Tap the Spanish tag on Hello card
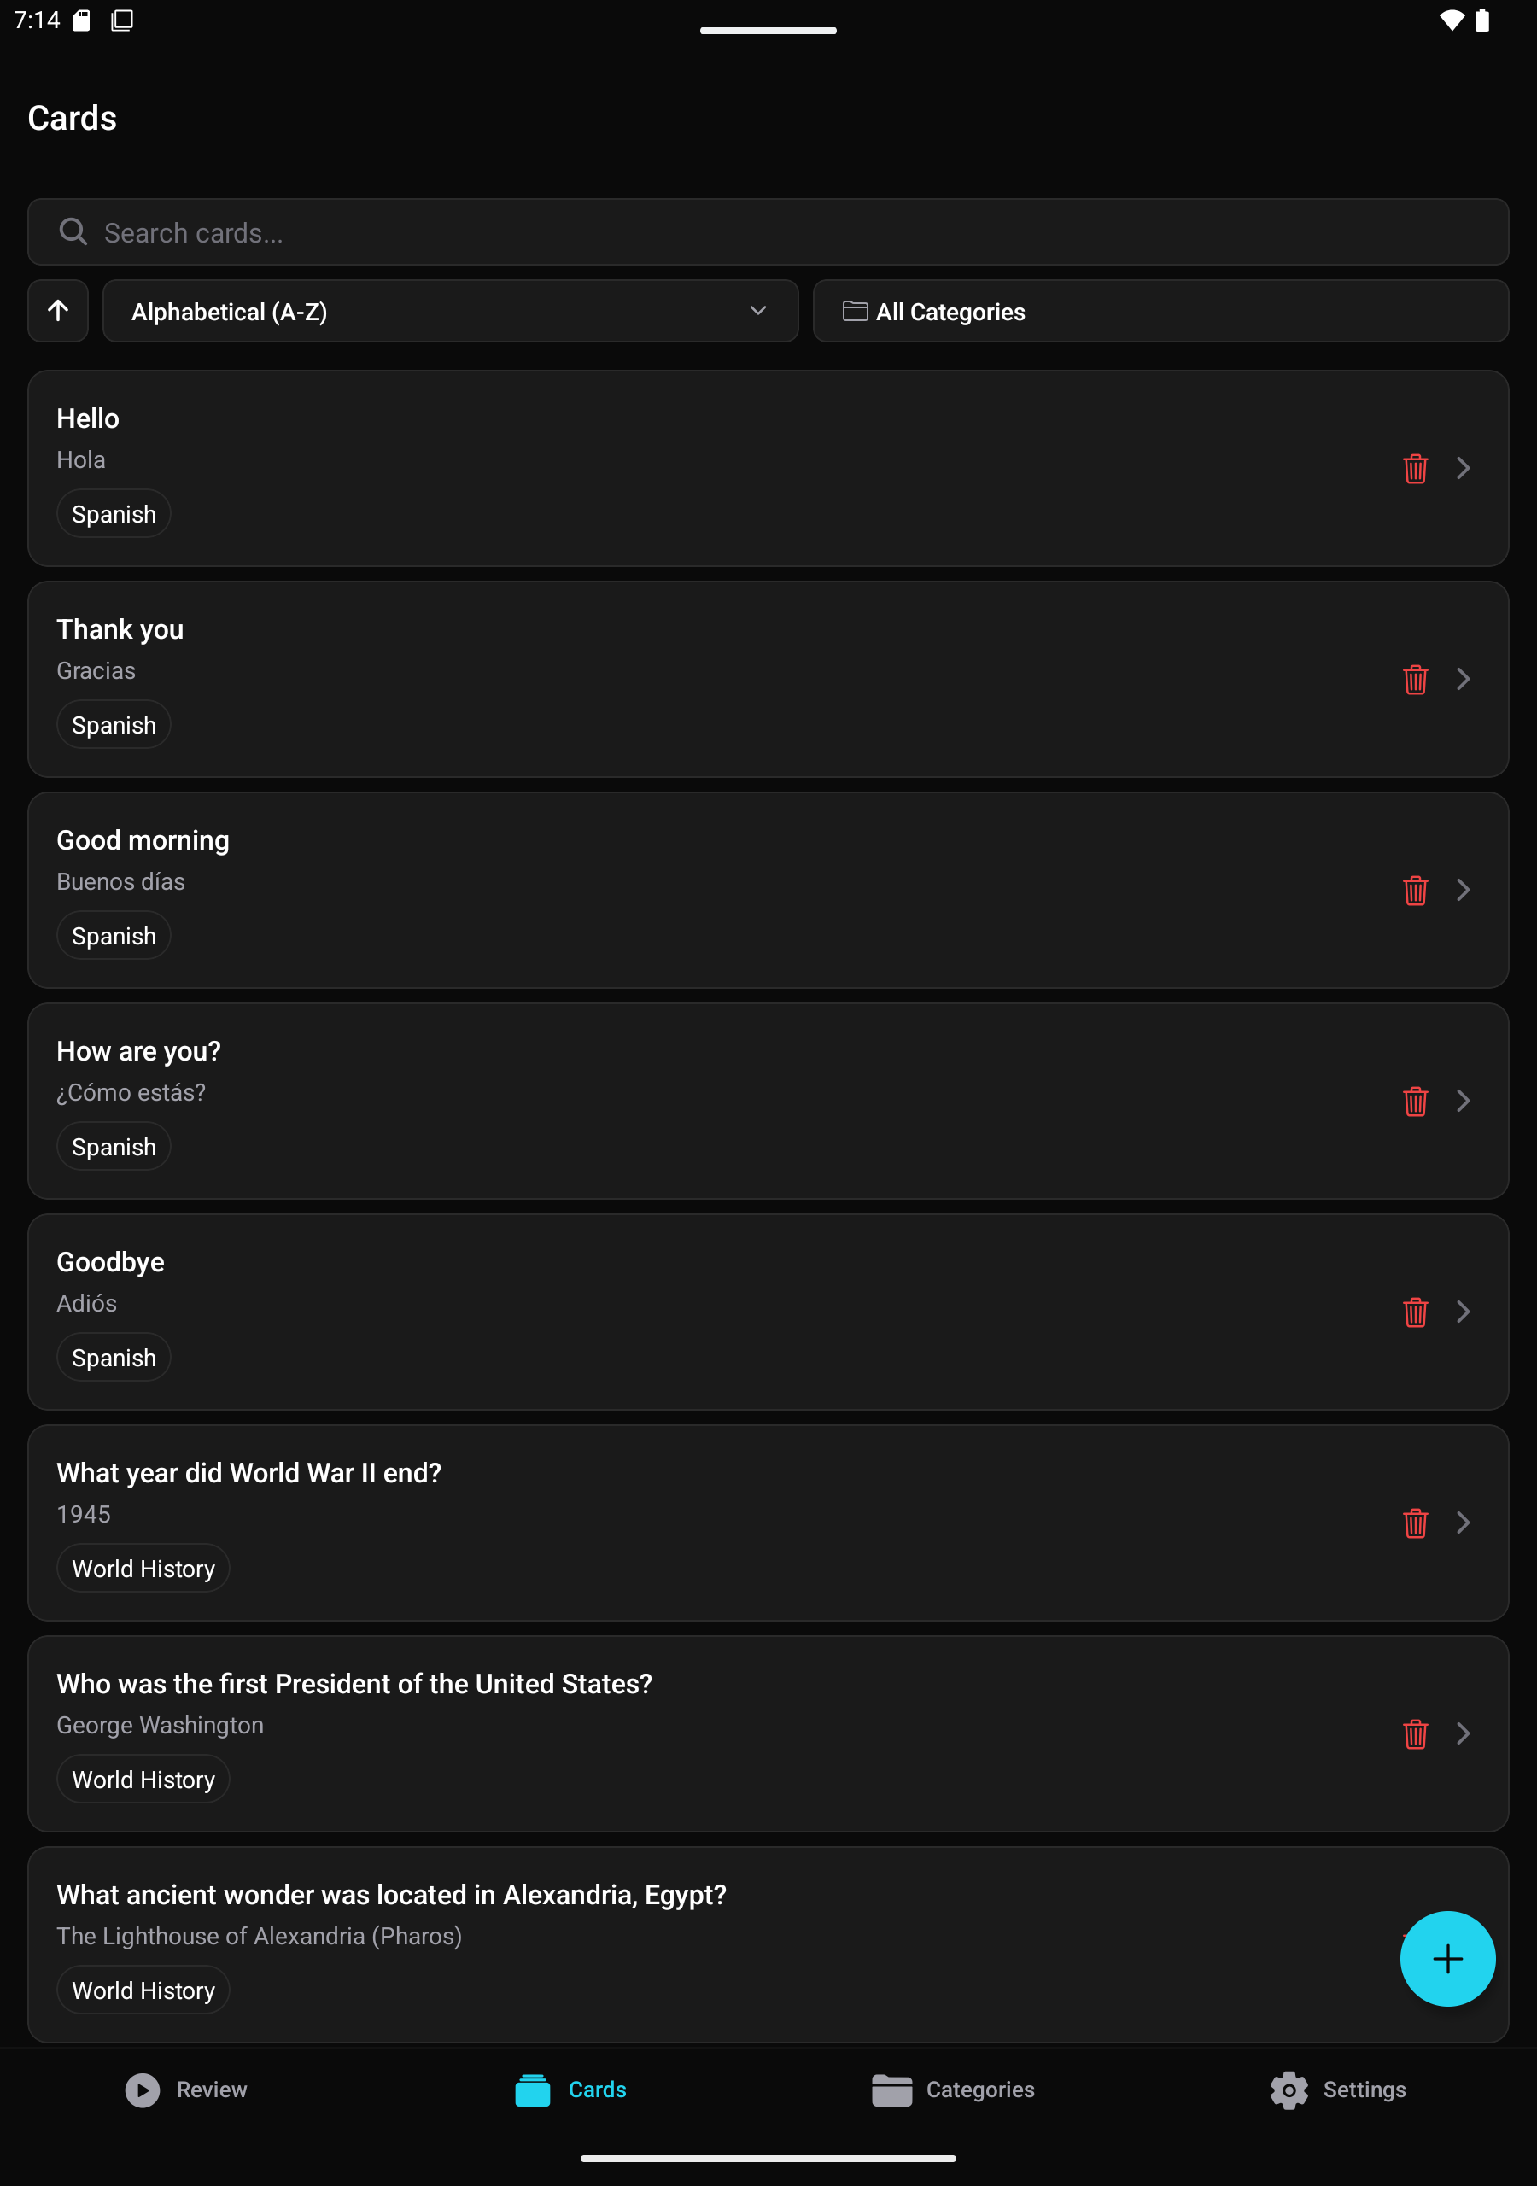The width and height of the screenshot is (1537, 2186). [114, 514]
